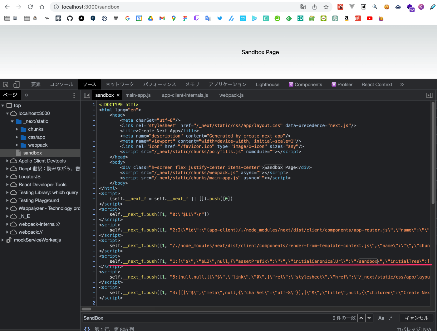Viewport: 437px width, 331px height.
Task: Expand the webpack-internal:// node
Action: tap(7, 224)
